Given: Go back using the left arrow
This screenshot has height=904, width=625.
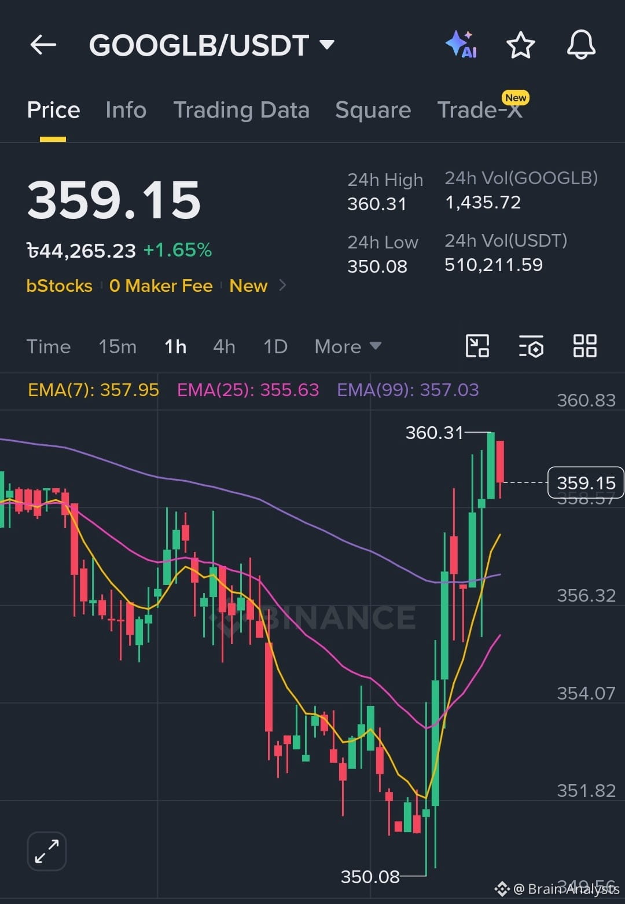Looking at the screenshot, I should pos(43,45).
